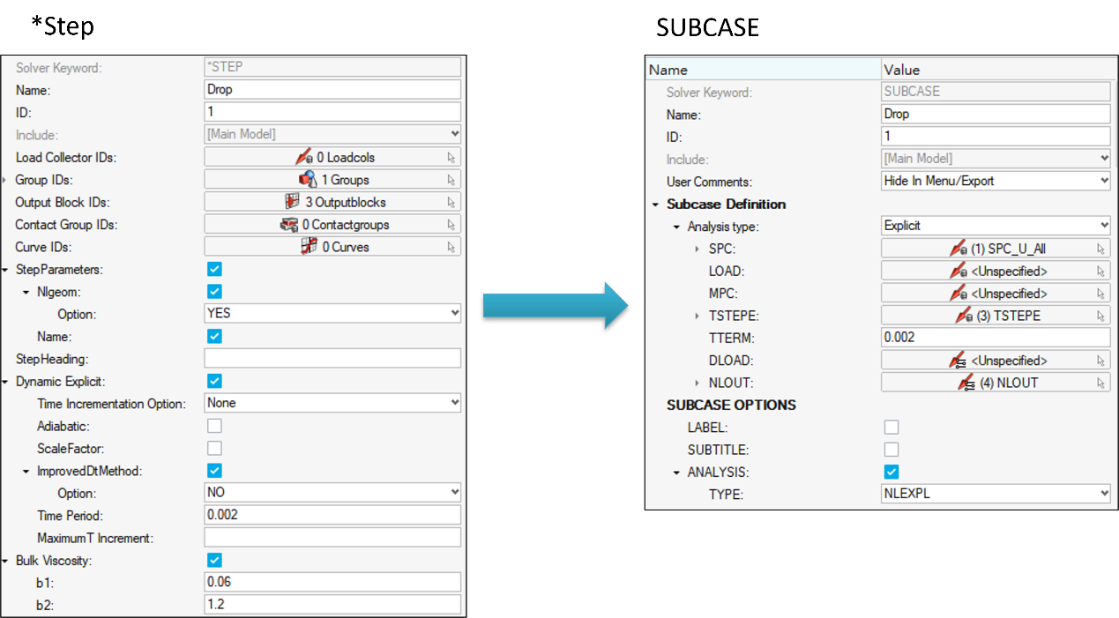The height and width of the screenshot is (618, 1119).
Task: Uncheck the Dynamic Explicit checkbox
Action: pos(214,381)
